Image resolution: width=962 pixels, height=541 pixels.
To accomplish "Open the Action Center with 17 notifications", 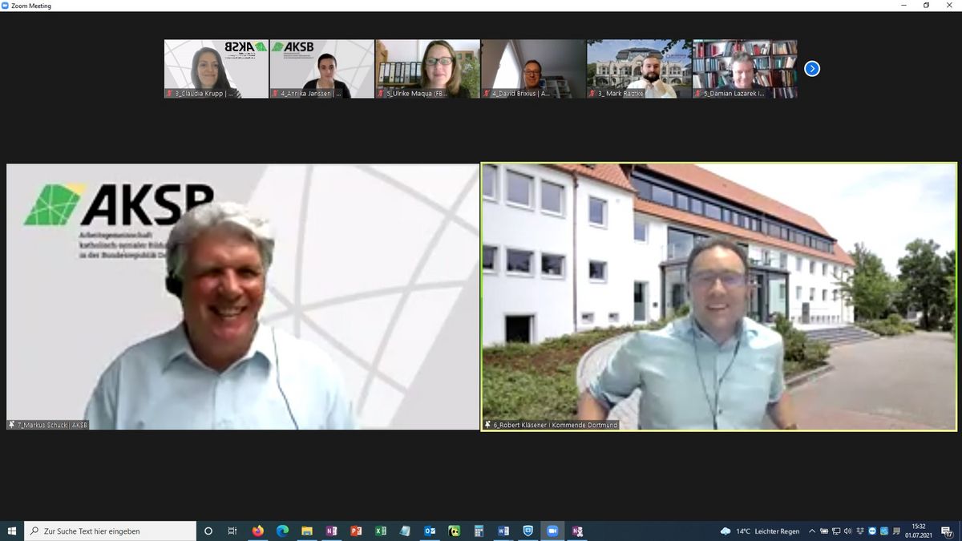I will (x=948, y=531).
